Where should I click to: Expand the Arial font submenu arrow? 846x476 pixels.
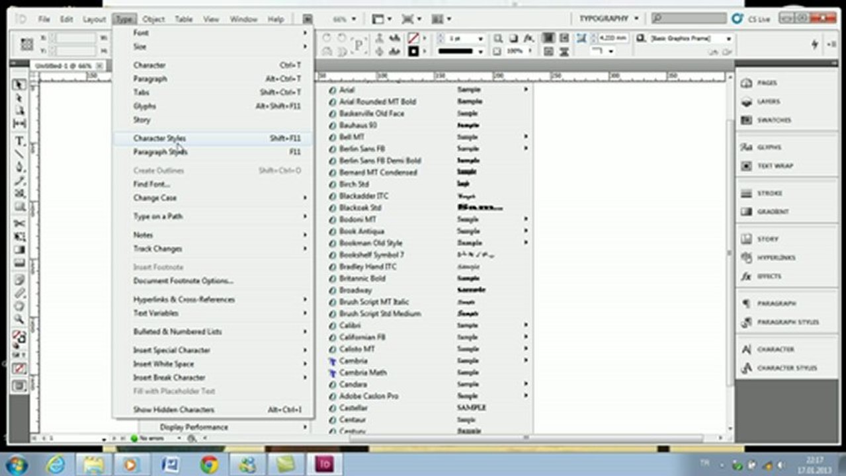[527, 89]
